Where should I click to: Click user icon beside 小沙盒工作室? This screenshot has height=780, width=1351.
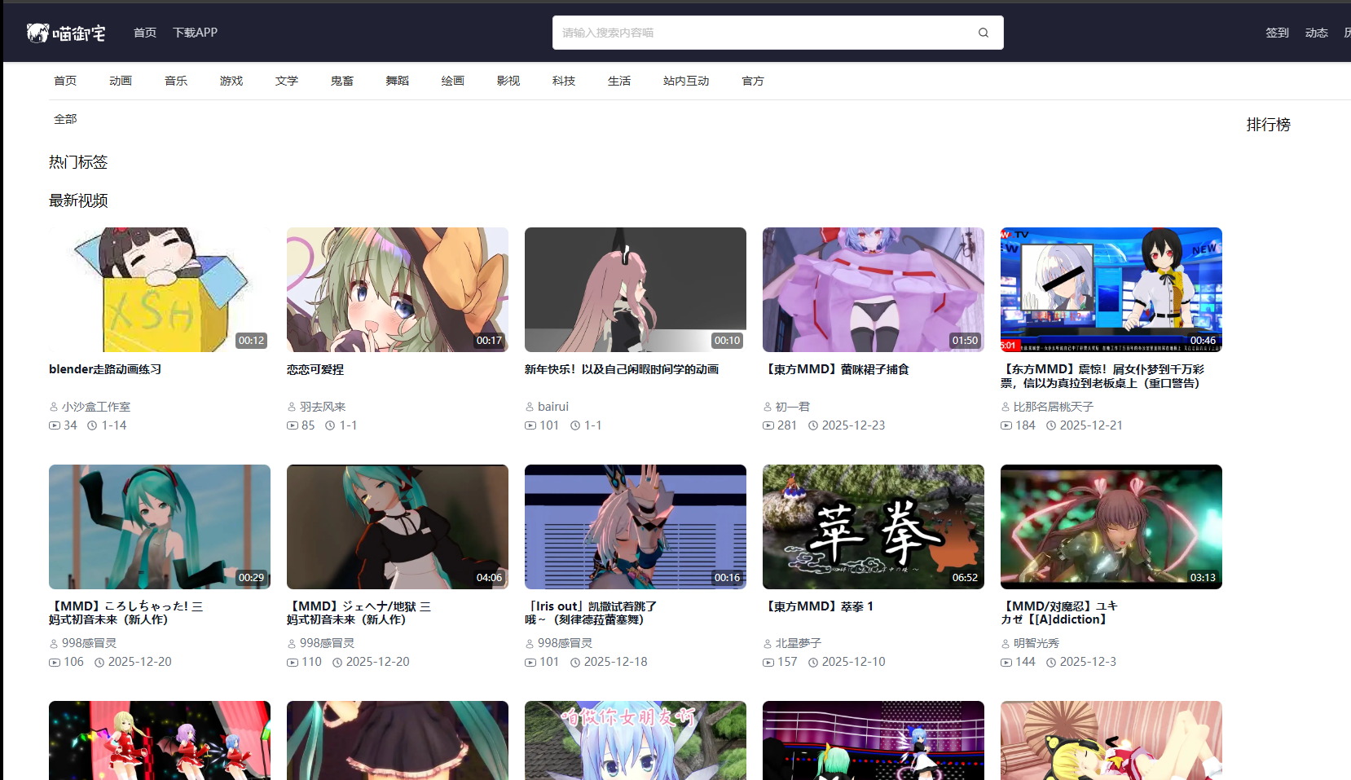54,407
